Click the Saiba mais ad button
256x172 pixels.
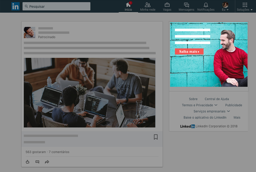[x=189, y=52]
